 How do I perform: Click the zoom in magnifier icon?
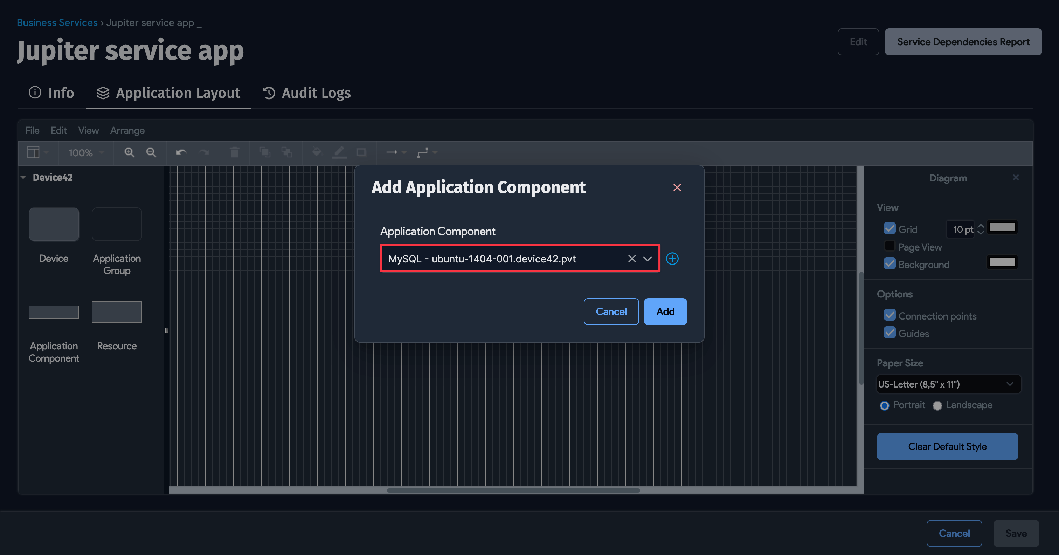tap(129, 153)
